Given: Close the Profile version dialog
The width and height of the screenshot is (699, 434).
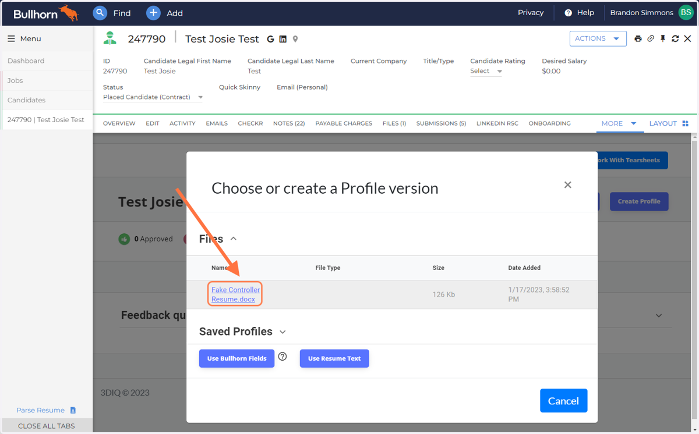Looking at the screenshot, I should click(568, 185).
